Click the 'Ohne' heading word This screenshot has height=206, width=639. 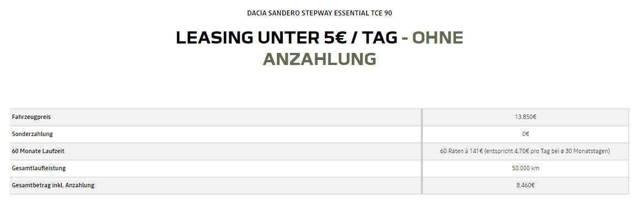[438, 38]
